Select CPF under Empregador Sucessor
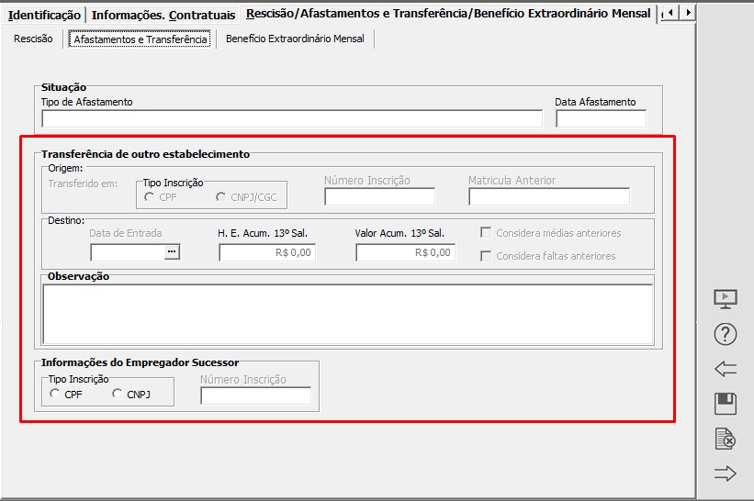Screen dimensions: 754x501 pyautogui.click(x=56, y=395)
